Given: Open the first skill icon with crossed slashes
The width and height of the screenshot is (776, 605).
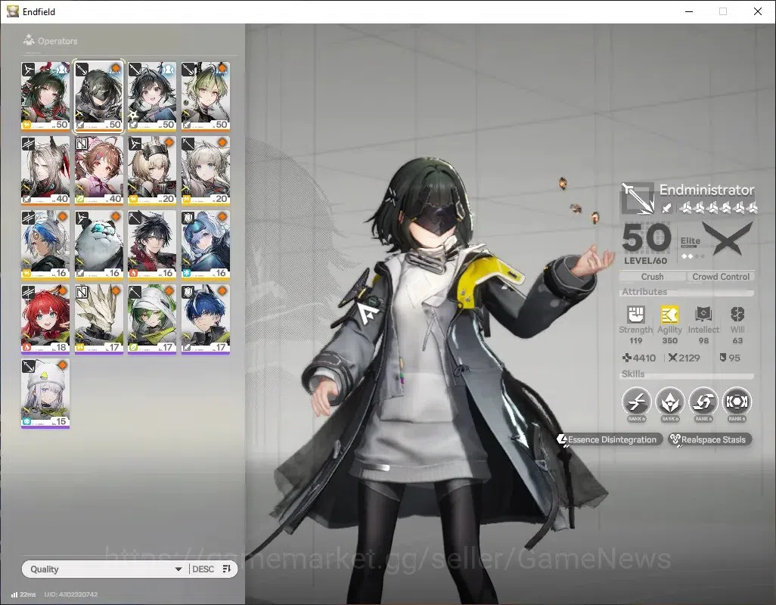Looking at the screenshot, I should click(x=636, y=401).
